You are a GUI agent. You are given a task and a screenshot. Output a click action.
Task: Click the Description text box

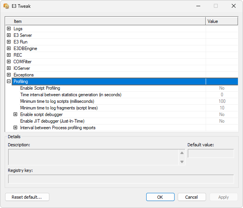click(x=93, y=157)
